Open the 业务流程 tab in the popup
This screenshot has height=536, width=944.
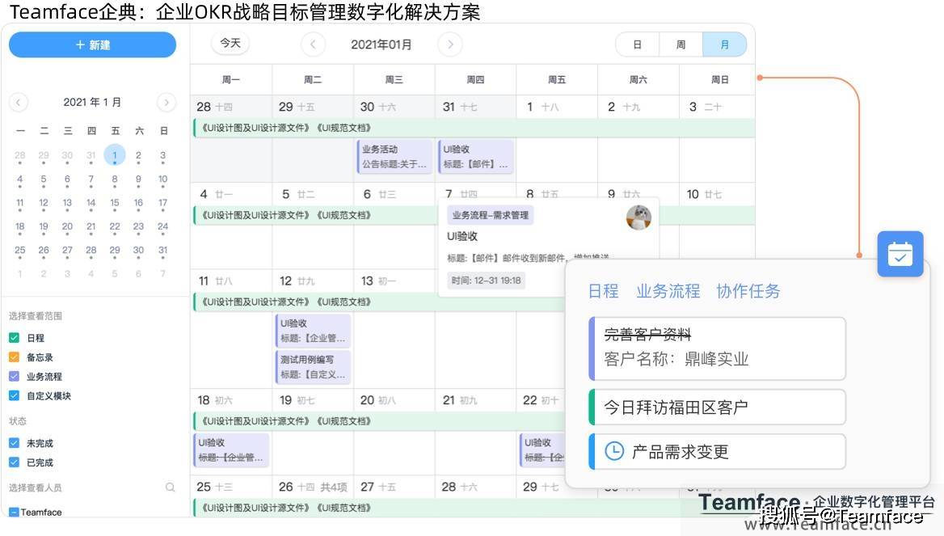[668, 292]
